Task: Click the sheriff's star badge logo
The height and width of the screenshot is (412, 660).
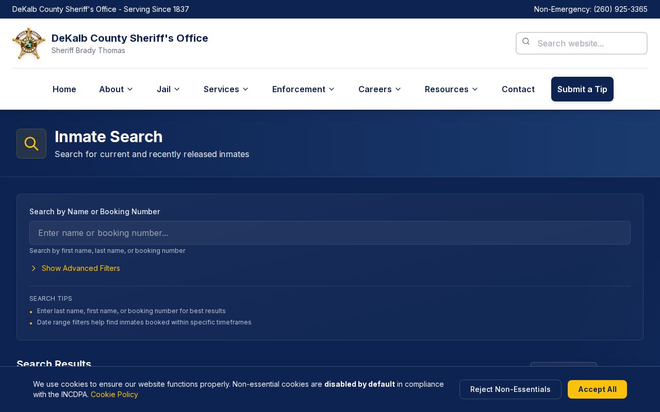Action: point(29,43)
